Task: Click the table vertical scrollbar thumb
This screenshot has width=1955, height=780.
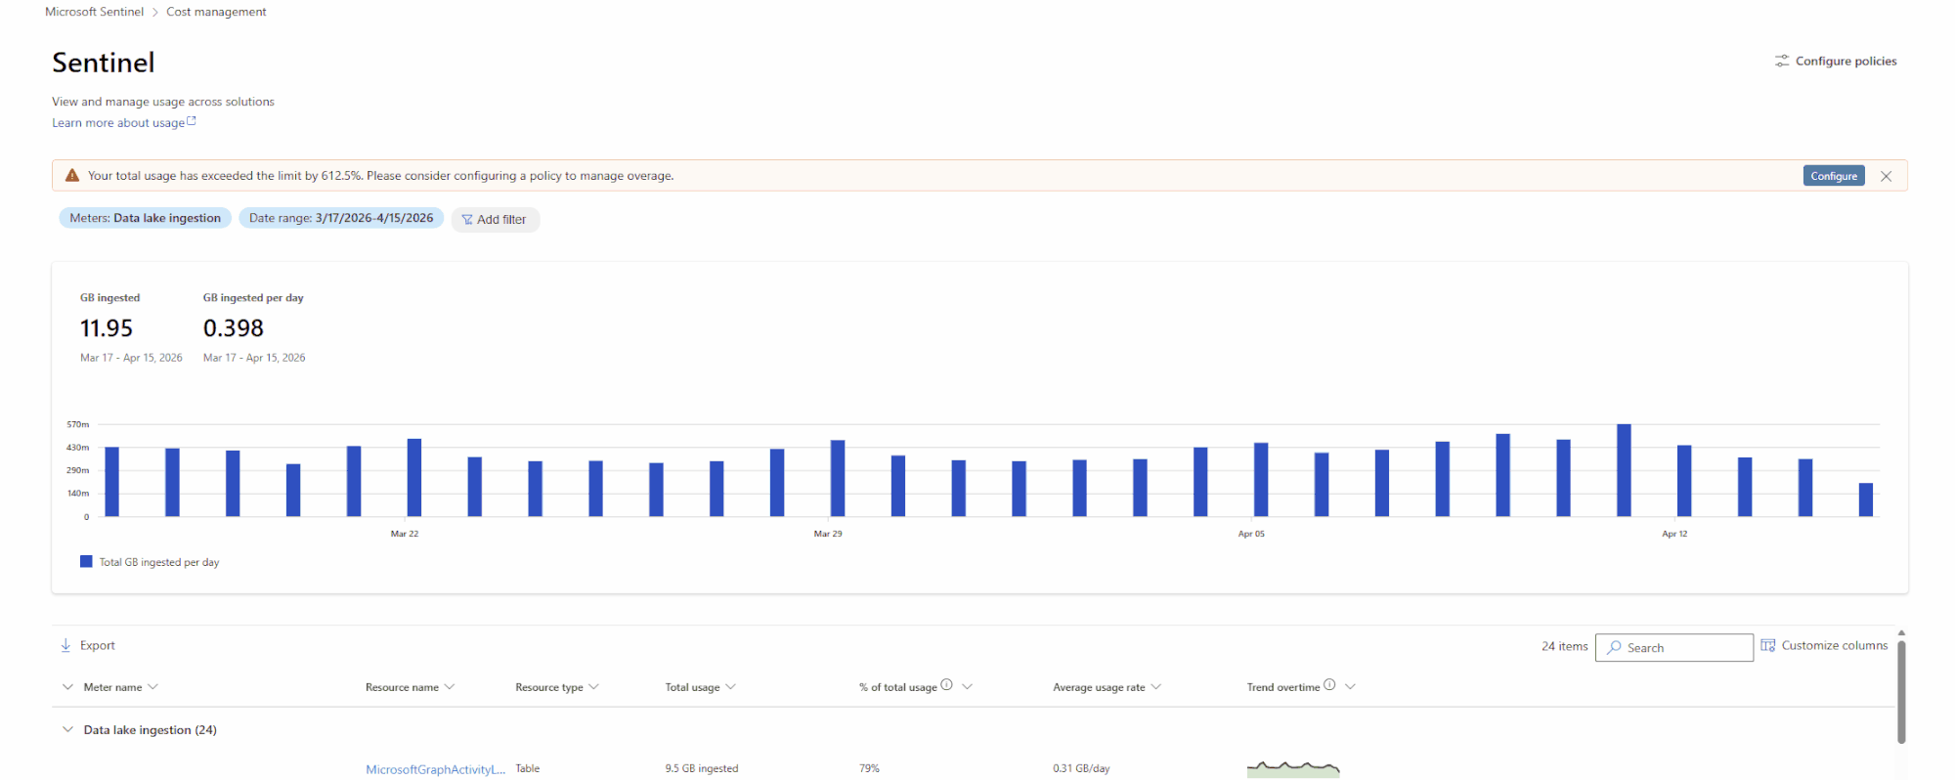Action: coord(1901,692)
